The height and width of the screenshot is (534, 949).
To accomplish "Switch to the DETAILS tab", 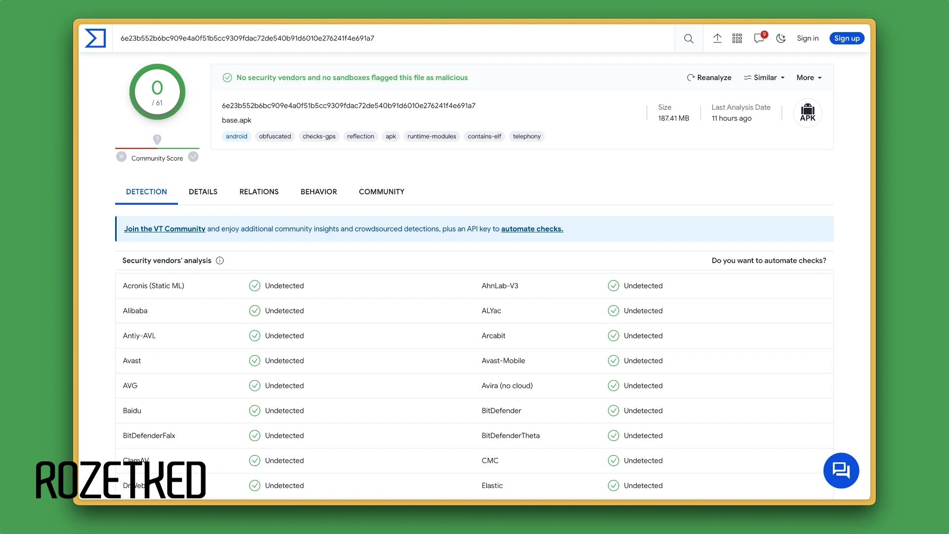I will click(x=203, y=192).
